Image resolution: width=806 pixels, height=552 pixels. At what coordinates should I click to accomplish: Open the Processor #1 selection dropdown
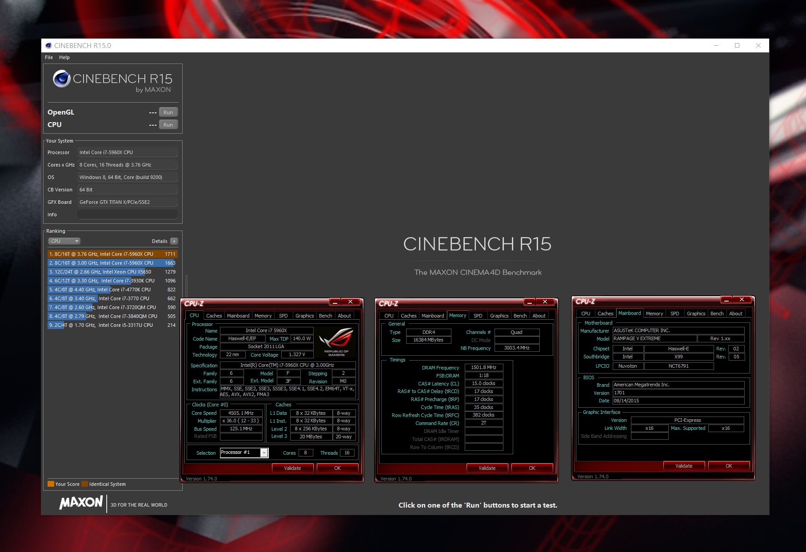[x=244, y=453]
